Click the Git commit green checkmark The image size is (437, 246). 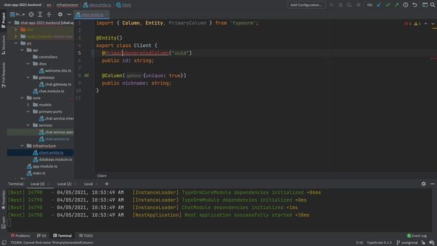pos(388,5)
